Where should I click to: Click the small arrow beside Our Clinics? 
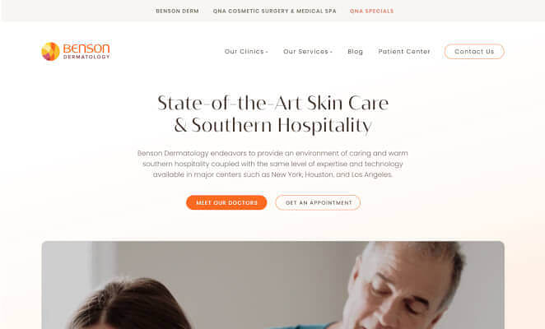click(x=267, y=52)
